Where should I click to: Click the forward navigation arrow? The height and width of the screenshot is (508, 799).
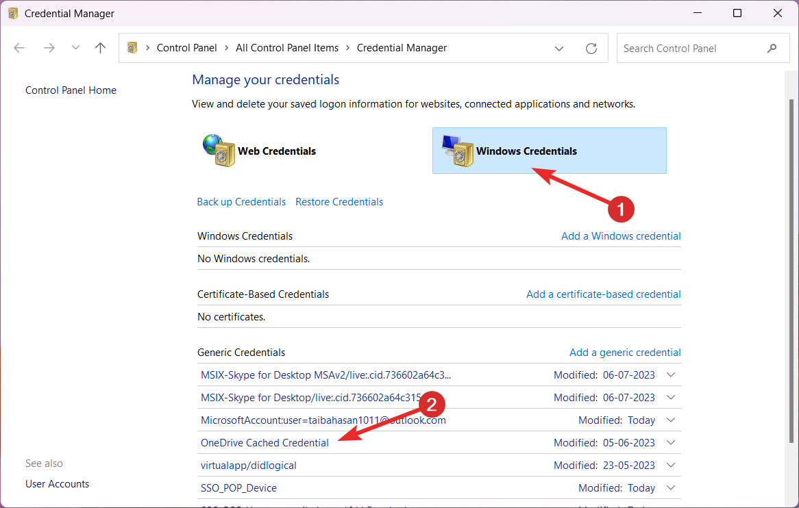click(x=49, y=47)
